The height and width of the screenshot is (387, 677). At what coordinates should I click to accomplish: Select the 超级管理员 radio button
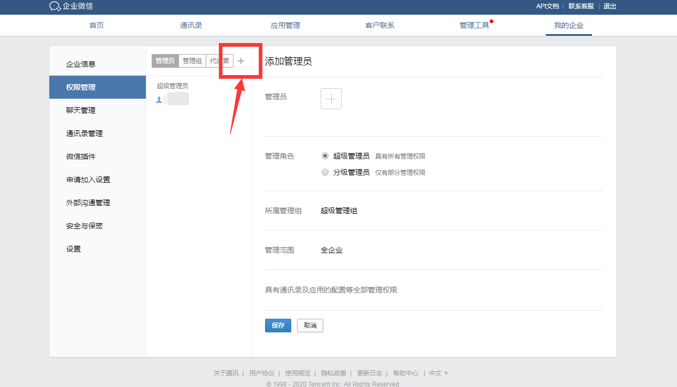coord(325,156)
